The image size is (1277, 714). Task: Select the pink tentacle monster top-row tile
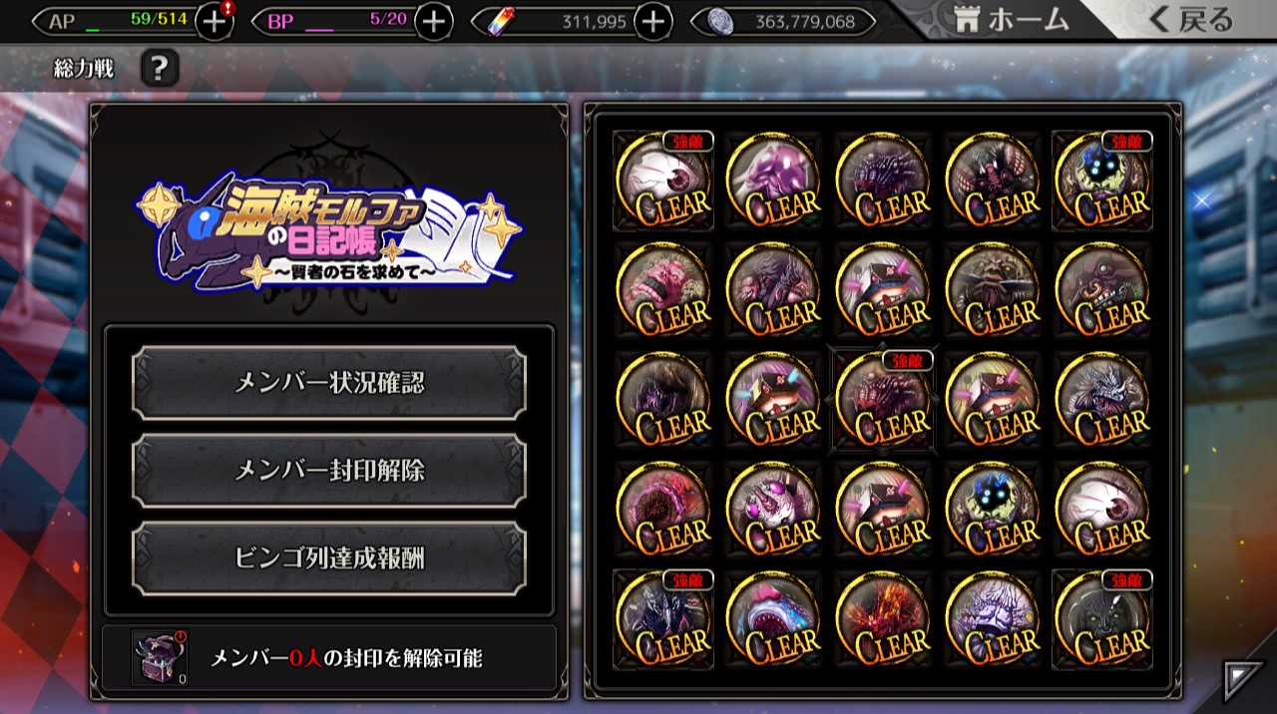pyautogui.click(x=773, y=180)
